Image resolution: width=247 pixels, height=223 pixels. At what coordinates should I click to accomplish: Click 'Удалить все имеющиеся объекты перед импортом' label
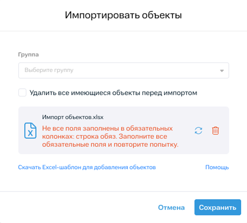click(x=113, y=93)
